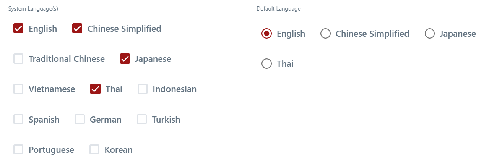
Task: Click the Indonesian label text
Action: pyautogui.click(x=174, y=89)
